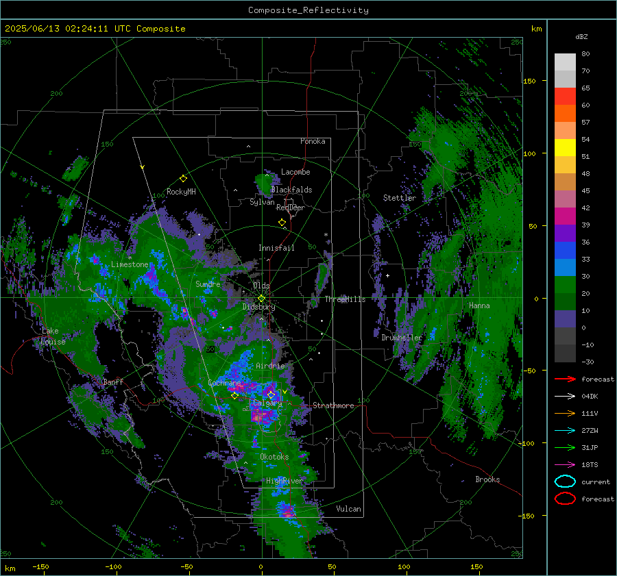Screen dimensions: 617x576
Task: Click the RockyMH label
Action: (181, 192)
